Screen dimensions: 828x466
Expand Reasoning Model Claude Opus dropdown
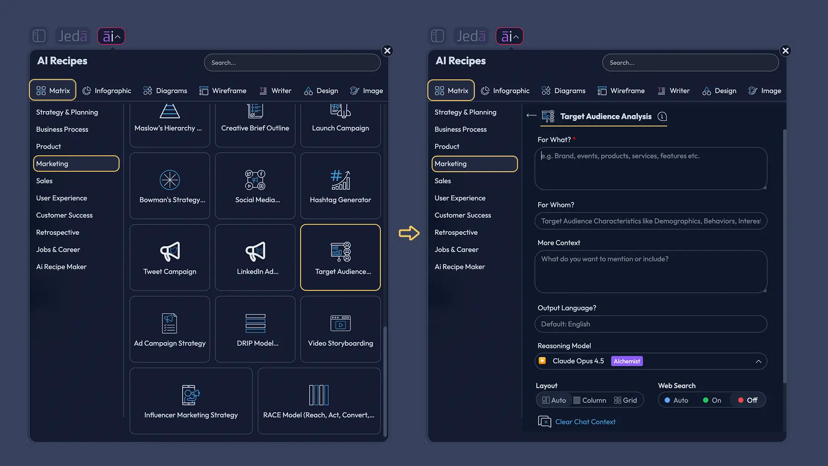pos(651,361)
